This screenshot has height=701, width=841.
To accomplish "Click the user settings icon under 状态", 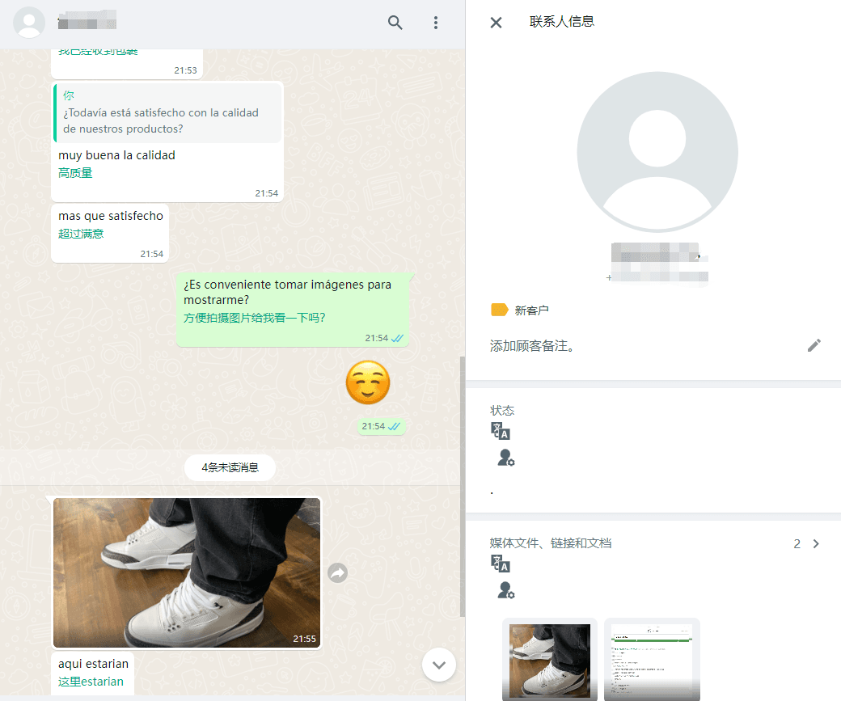I will 506,458.
